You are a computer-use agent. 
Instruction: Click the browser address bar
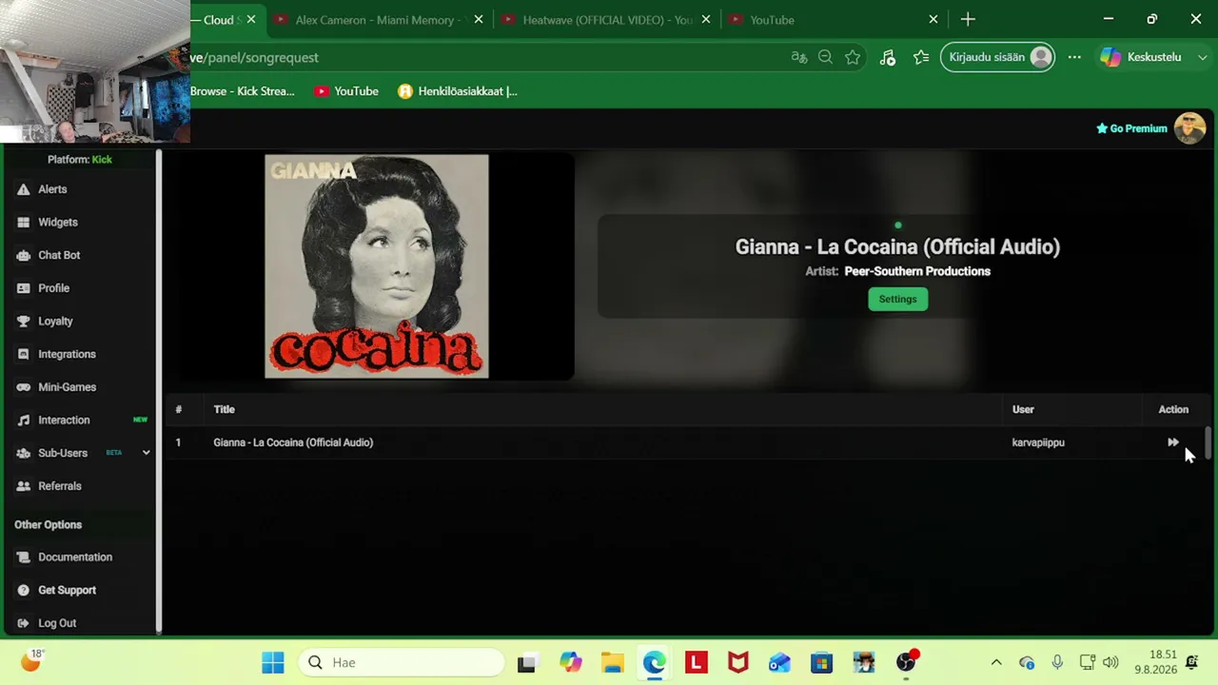click(485, 58)
